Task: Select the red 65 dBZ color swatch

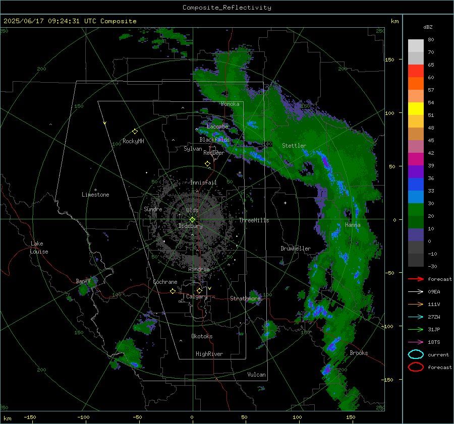Action: coord(416,71)
